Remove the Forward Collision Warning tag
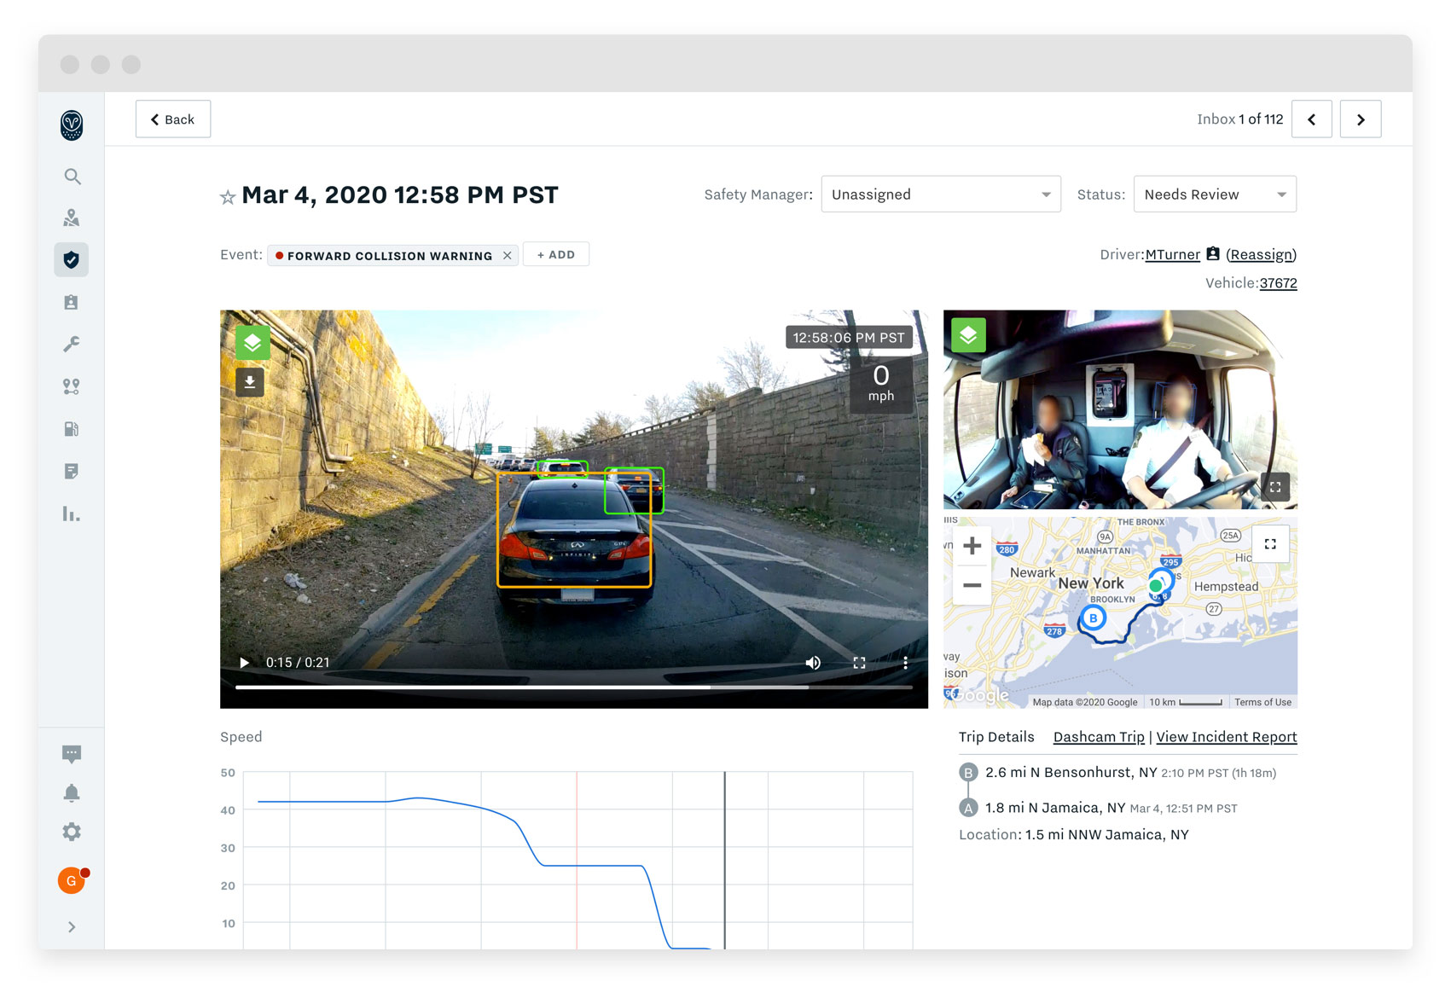Image resolution: width=1451 pixels, height=992 pixels. 508,255
